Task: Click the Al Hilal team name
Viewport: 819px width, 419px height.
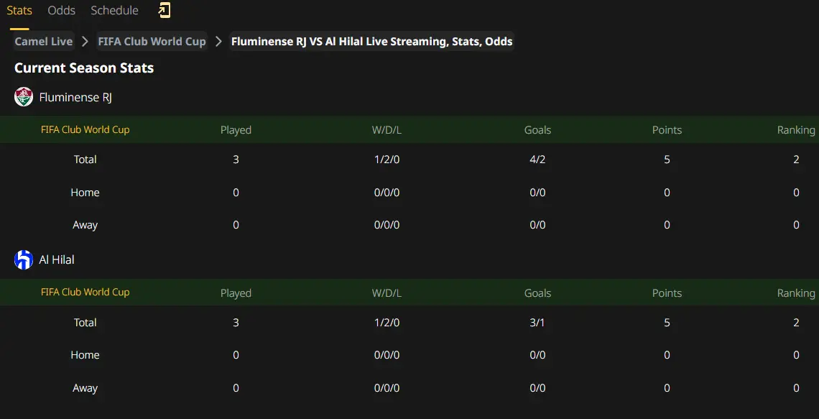Action: coord(57,259)
